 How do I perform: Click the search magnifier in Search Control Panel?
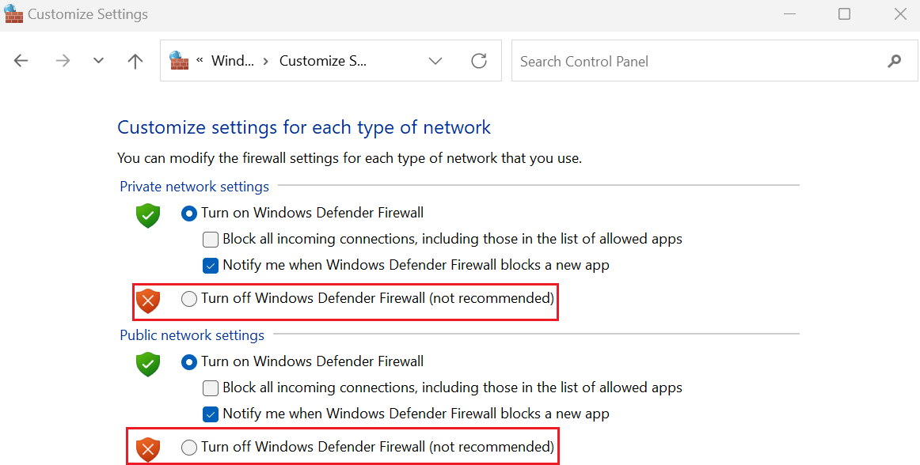(x=894, y=60)
